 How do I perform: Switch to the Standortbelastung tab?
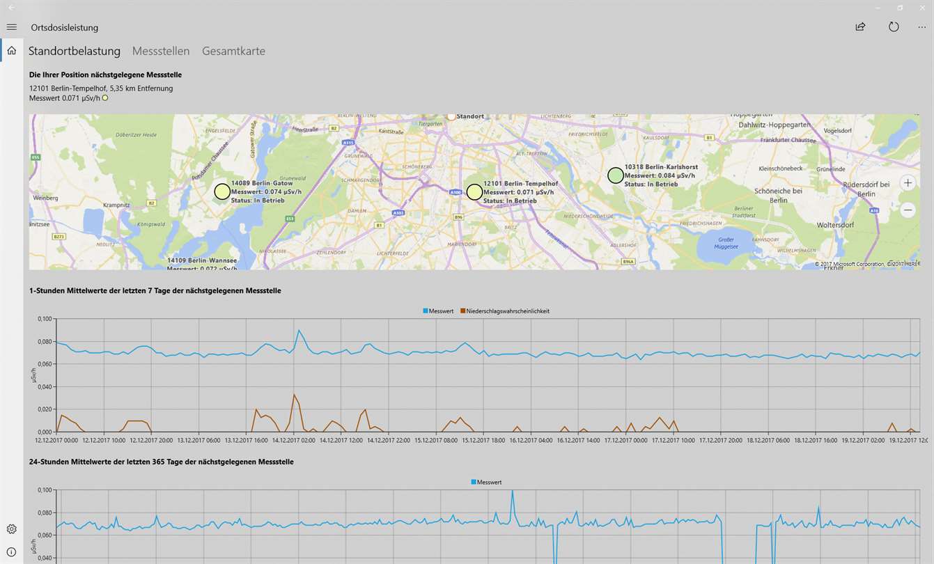75,51
